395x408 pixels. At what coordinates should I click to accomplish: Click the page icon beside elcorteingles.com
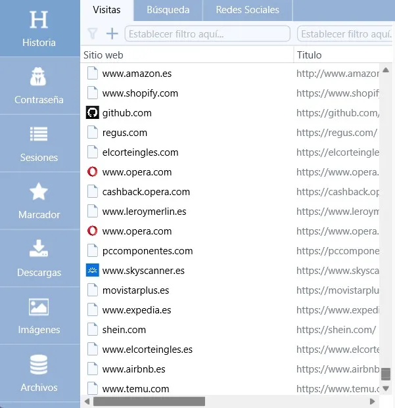point(93,152)
